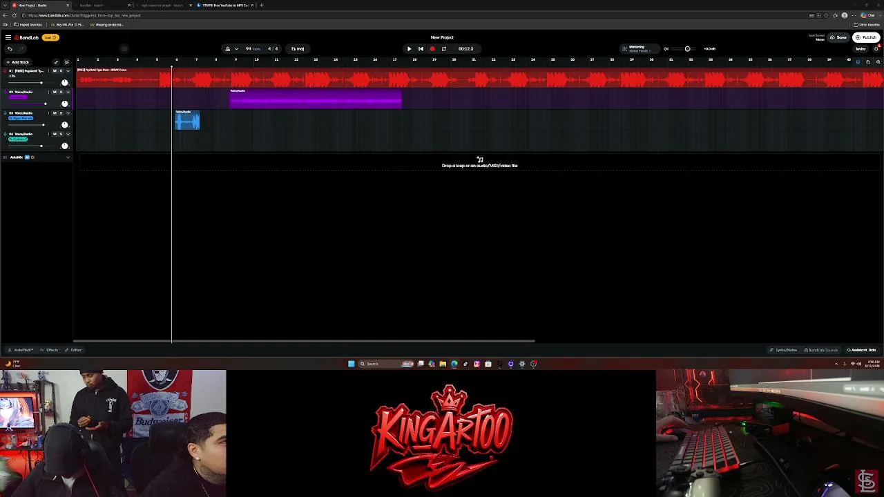
Task: Zoom in on the timeline
Action: [x=878, y=62]
